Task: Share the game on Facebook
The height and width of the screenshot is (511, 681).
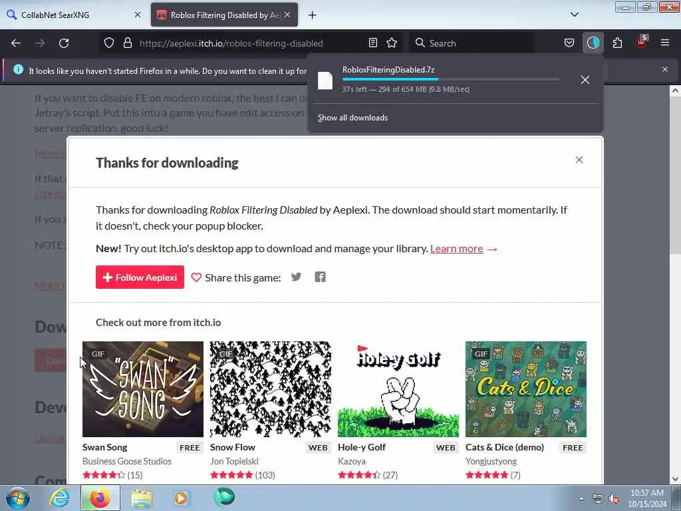Action: 320,277
